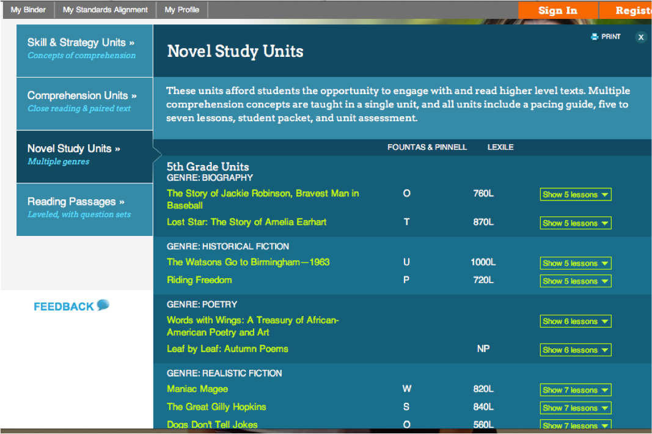The image size is (652, 434).
Task: Open the Riding Freedom unit link
Action: (199, 280)
